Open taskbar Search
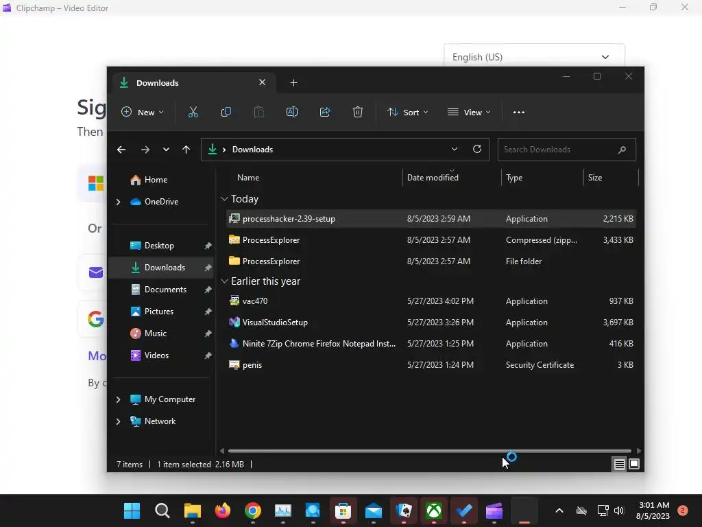702x527 pixels. 162,511
